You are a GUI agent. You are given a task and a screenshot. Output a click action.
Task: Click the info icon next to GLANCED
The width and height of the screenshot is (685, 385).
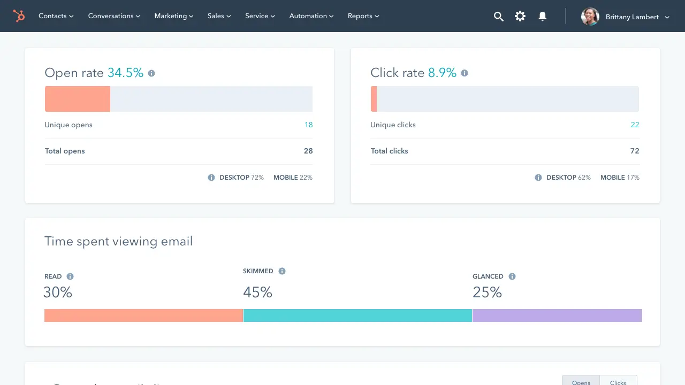click(512, 276)
